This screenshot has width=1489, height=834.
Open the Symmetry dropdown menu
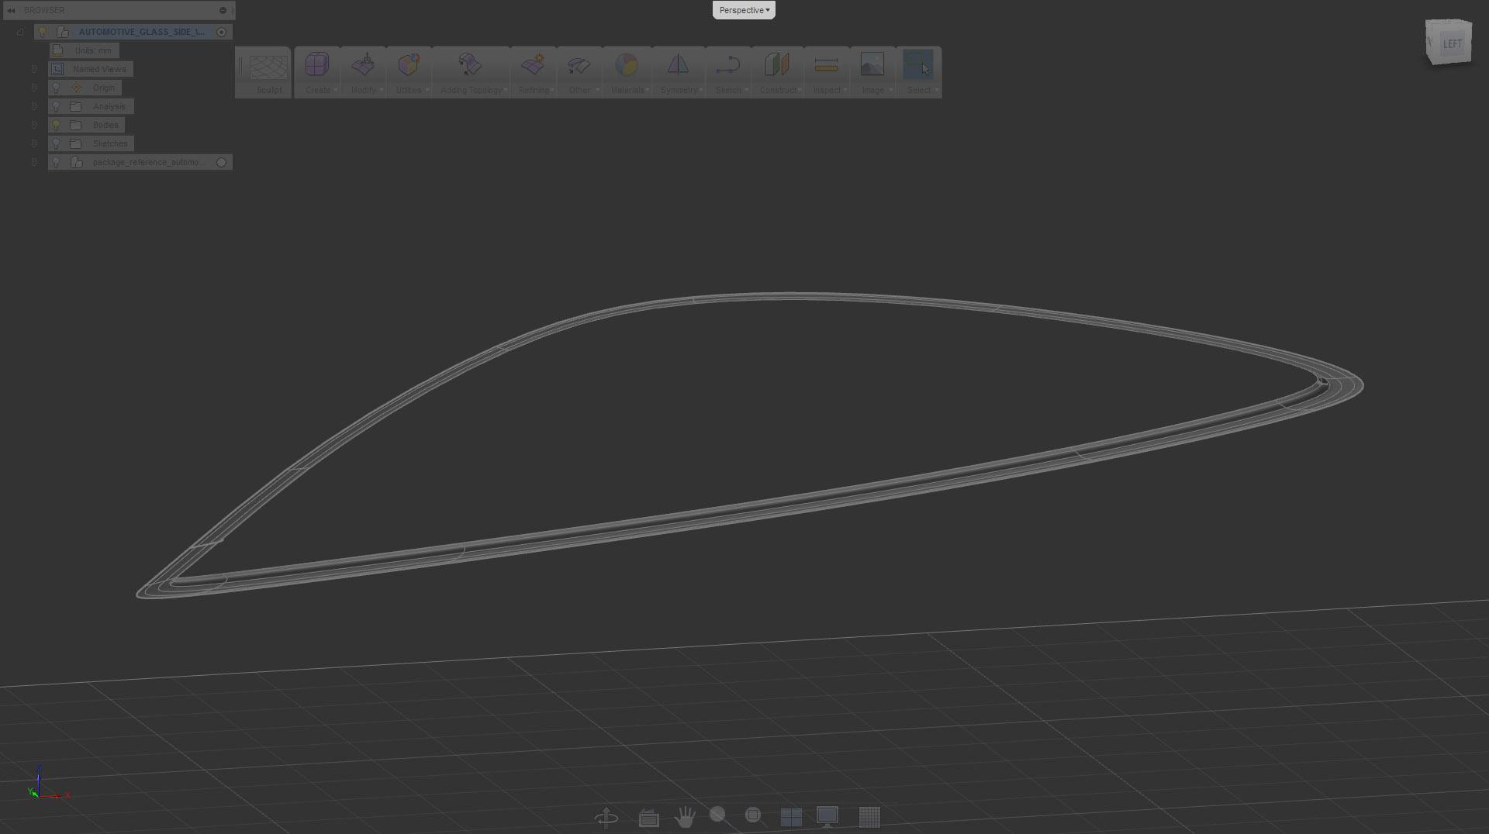tap(682, 90)
